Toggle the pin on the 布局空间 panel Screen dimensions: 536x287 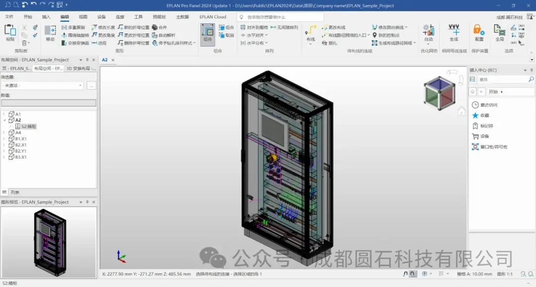[87, 59]
